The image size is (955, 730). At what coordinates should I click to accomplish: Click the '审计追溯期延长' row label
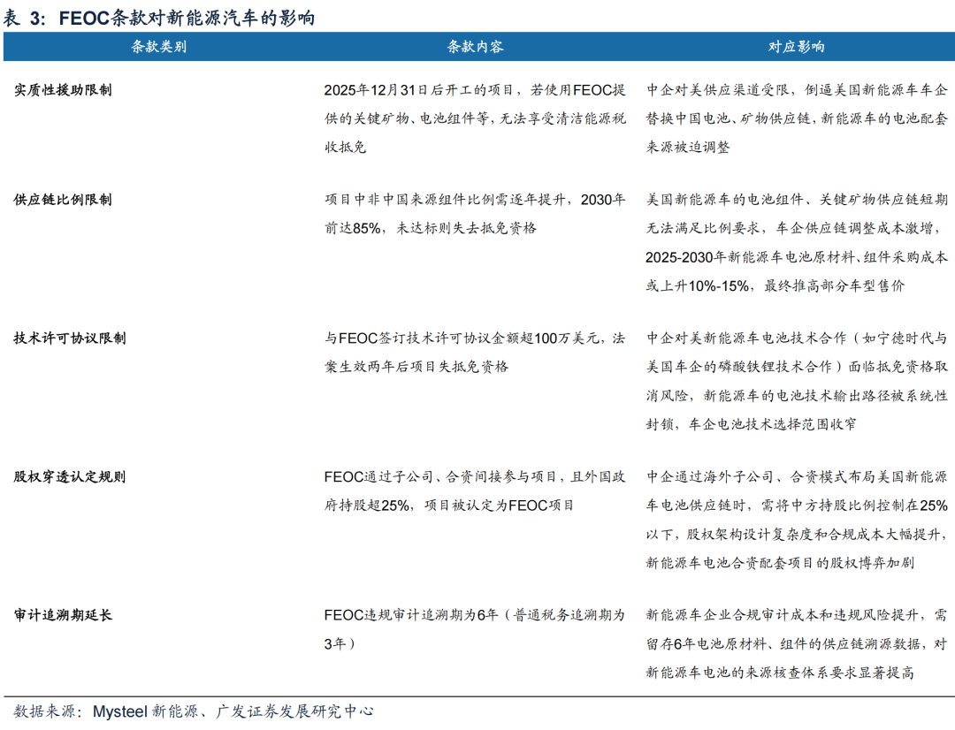[63, 615]
